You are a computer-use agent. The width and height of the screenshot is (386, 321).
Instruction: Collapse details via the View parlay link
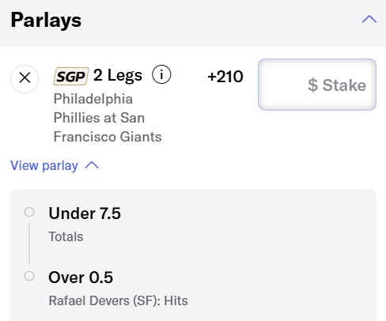(x=44, y=166)
